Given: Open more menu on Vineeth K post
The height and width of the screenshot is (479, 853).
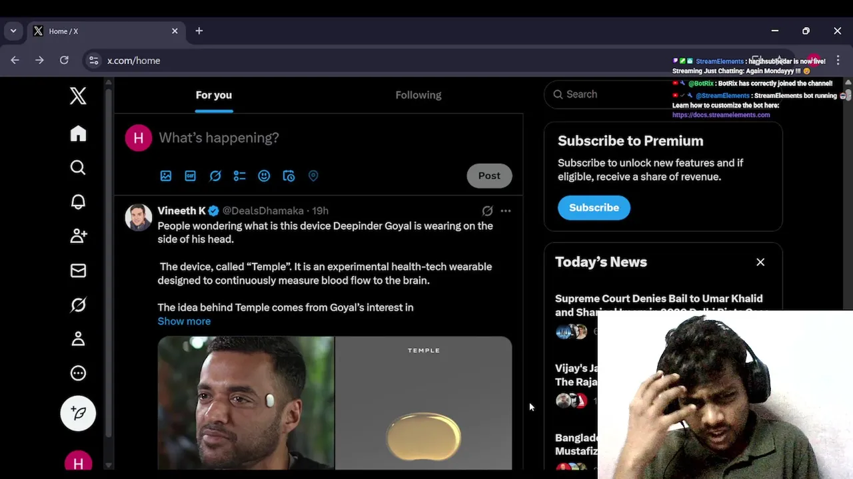Looking at the screenshot, I should (x=506, y=211).
